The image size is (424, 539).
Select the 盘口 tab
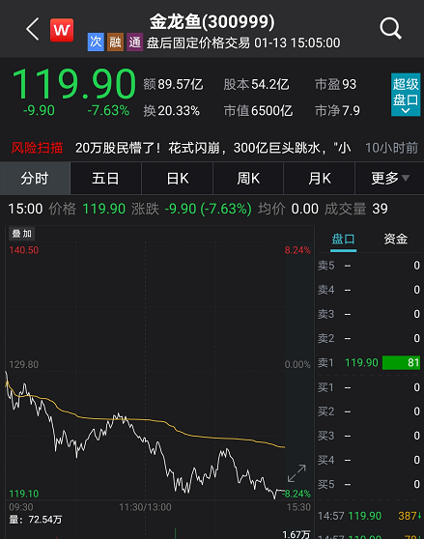click(343, 239)
